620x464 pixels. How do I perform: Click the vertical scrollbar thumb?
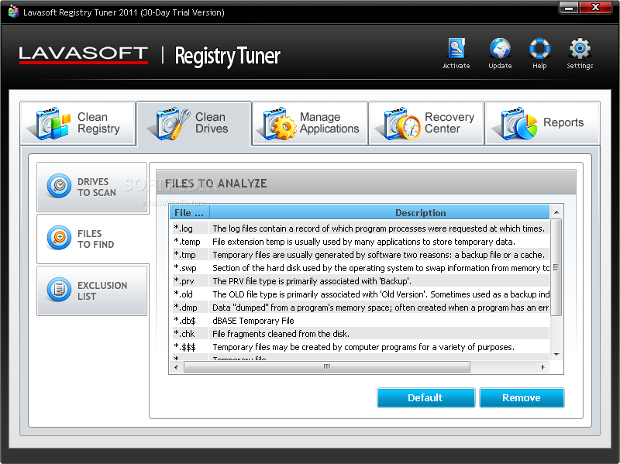[556, 267]
